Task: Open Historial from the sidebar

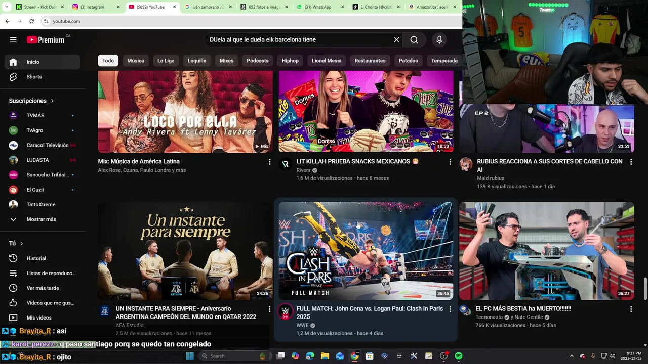Action: click(43, 258)
